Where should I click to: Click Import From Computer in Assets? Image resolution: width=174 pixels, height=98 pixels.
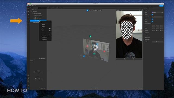click(x=38, y=72)
